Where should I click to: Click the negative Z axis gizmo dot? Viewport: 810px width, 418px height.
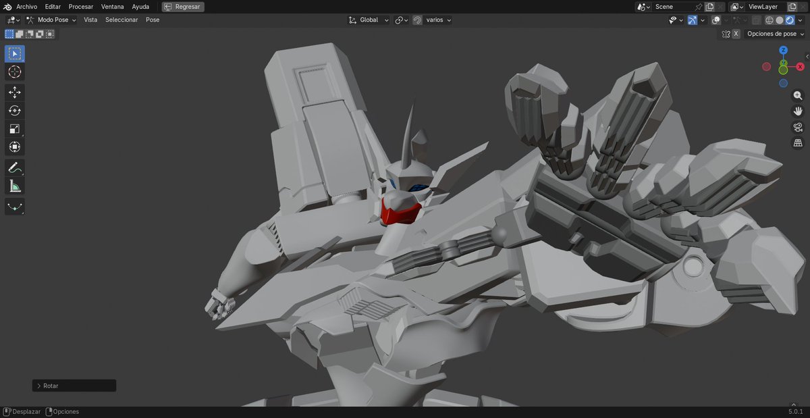click(783, 83)
